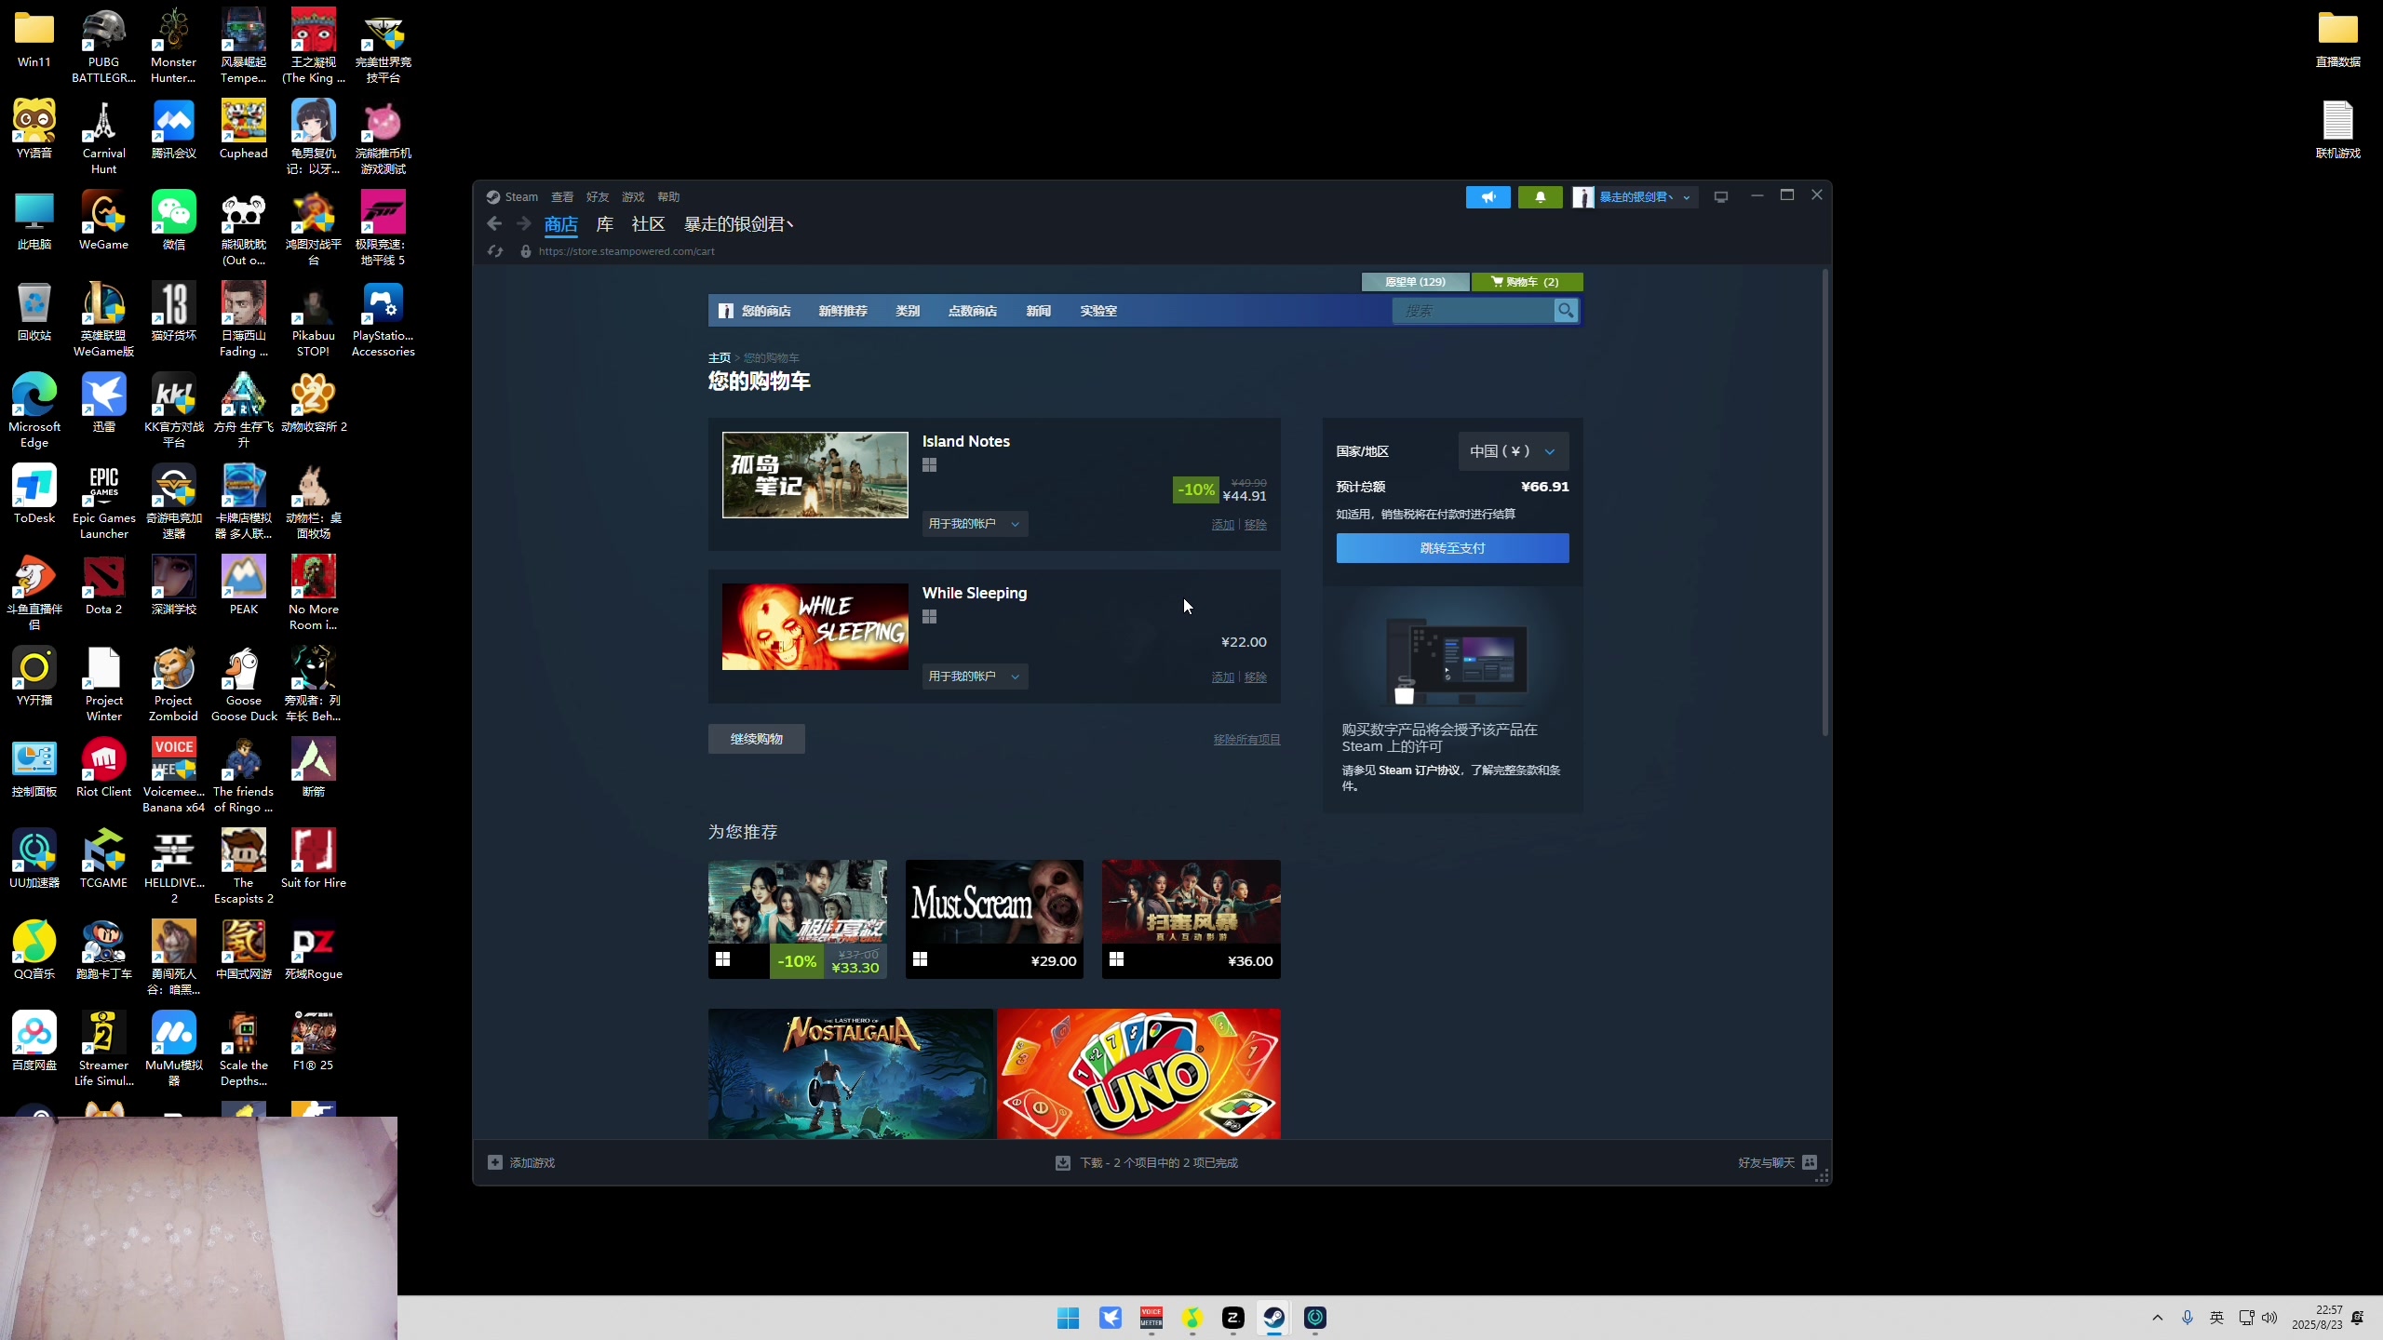Open the UU accelerator taskbar icon

(x=1315, y=1318)
